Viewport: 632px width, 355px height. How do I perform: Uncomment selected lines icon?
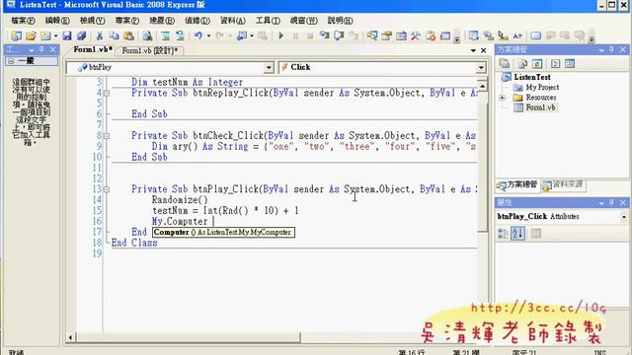(180, 35)
